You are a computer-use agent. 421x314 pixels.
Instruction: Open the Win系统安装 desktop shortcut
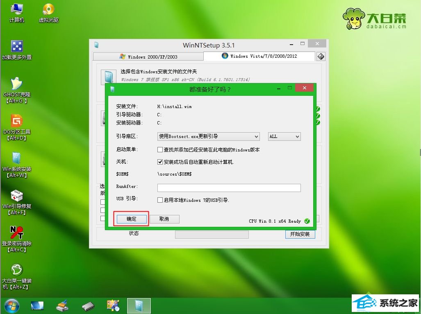pyautogui.click(x=17, y=165)
